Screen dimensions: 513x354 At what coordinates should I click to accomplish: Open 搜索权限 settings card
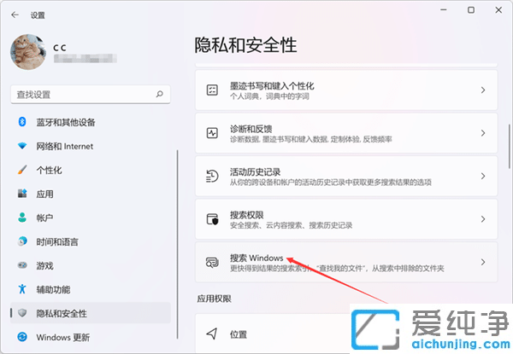[346, 219]
